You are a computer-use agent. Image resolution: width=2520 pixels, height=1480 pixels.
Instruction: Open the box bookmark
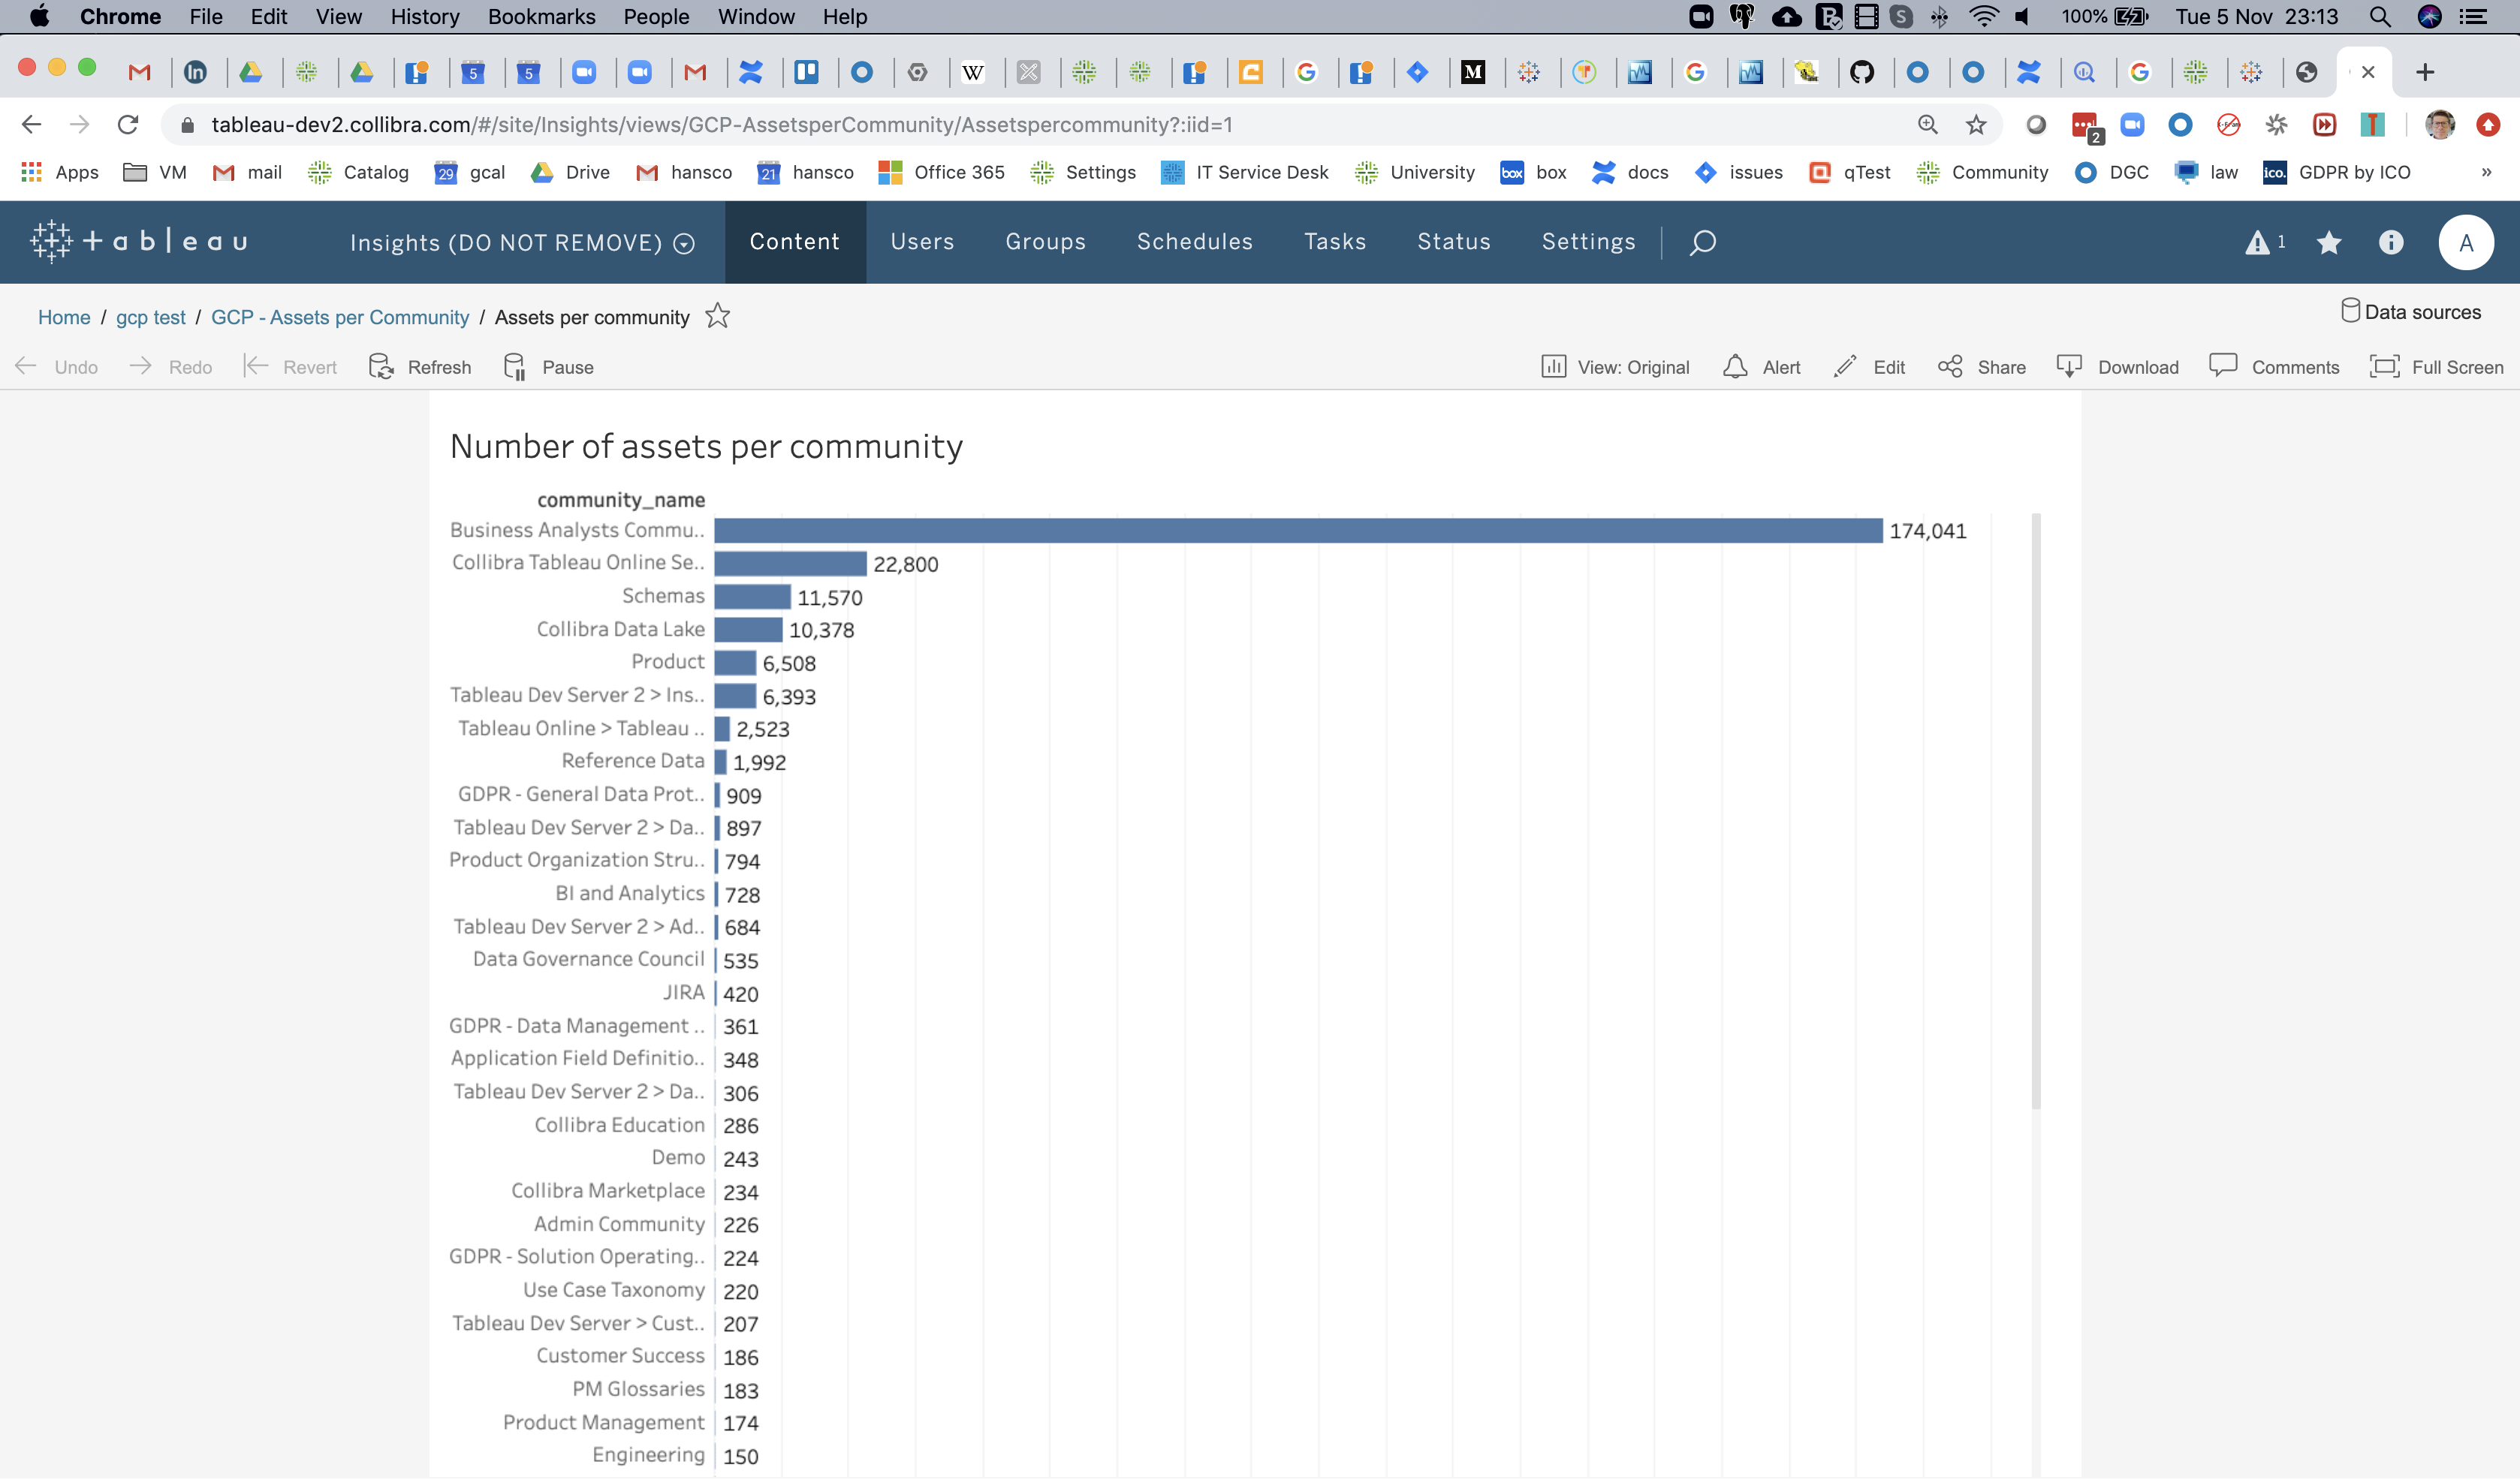coord(1534,172)
